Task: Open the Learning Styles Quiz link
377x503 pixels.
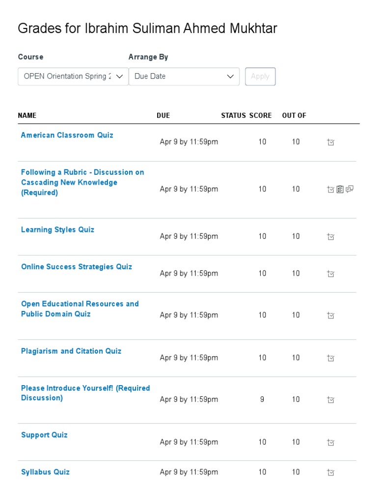Action: 57,229
